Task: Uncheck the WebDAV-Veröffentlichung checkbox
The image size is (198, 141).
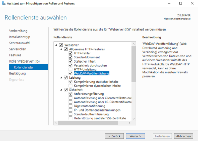Action: tap(70, 73)
